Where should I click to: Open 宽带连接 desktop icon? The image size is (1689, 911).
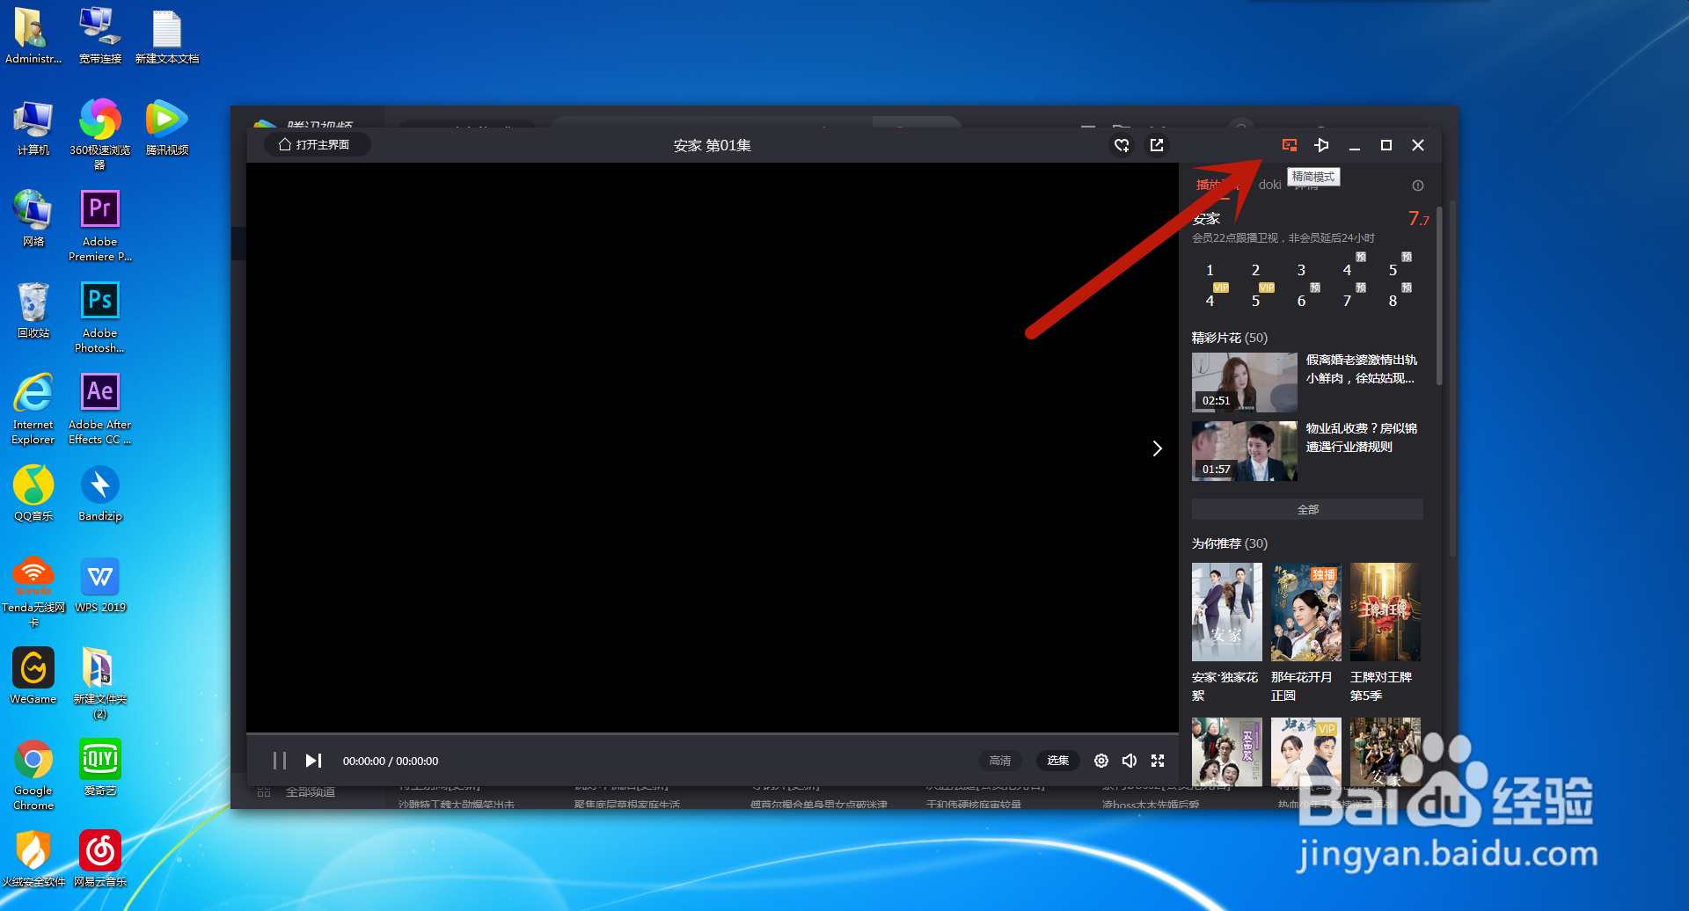100,36
